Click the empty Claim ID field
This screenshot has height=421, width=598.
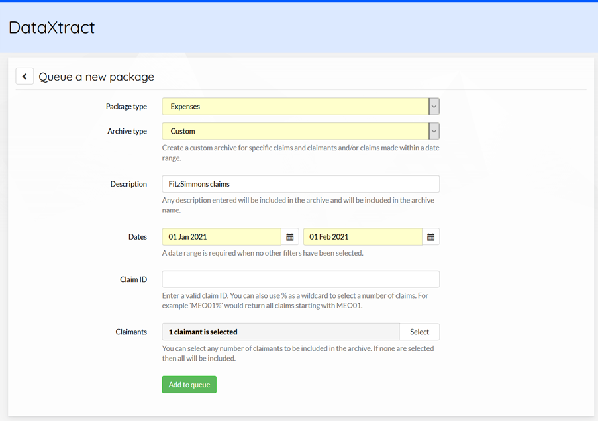tap(301, 279)
